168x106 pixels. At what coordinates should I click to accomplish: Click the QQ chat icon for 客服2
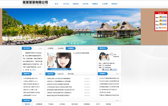tap(163, 21)
